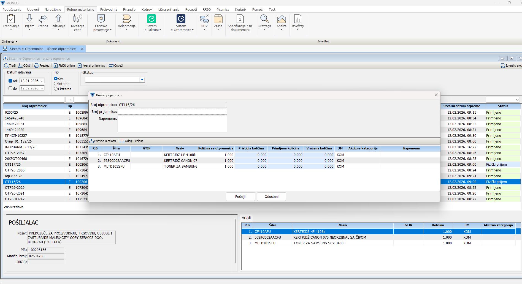This screenshot has width=522, height=284.
Task: Expand the Status dropdown
Action: (142, 80)
